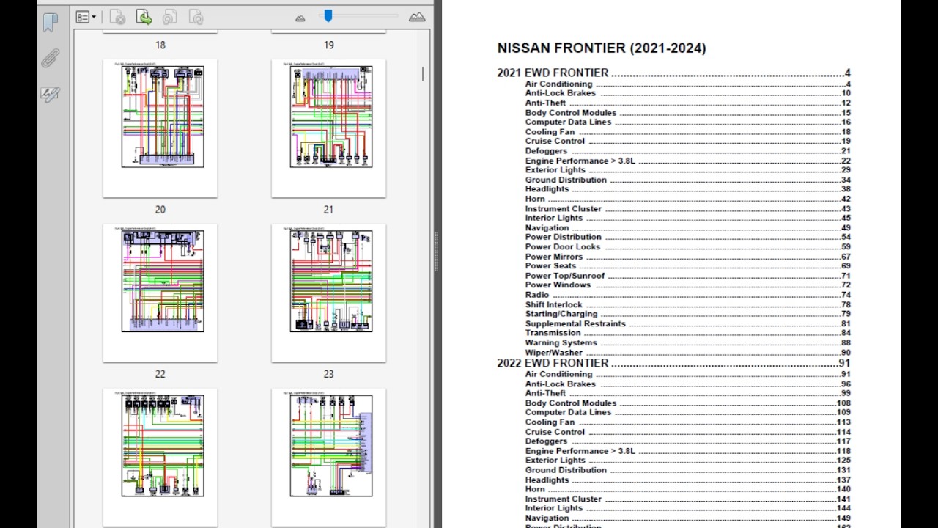938x528 pixels.
Task: Go to 2021 Anti-Theft page 12
Action: click(x=687, y=103)
